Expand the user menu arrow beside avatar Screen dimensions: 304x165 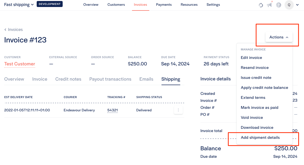tap(297, 5)
